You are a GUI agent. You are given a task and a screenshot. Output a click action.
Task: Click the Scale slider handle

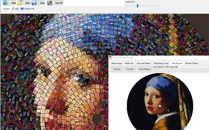(138, 6)
